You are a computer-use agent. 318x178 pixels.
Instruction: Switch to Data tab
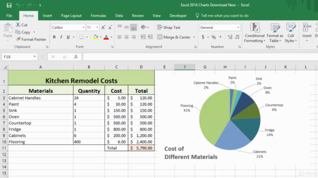click(x=119, y=15)
